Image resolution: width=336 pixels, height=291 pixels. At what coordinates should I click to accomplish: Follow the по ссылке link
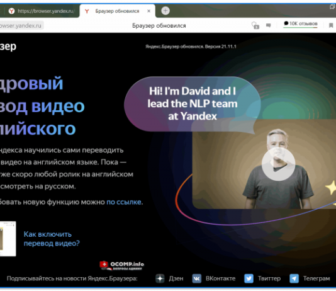124,202
